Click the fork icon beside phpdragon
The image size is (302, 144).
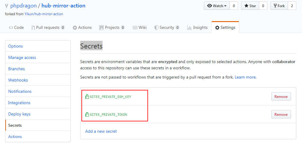coord(7,6)
